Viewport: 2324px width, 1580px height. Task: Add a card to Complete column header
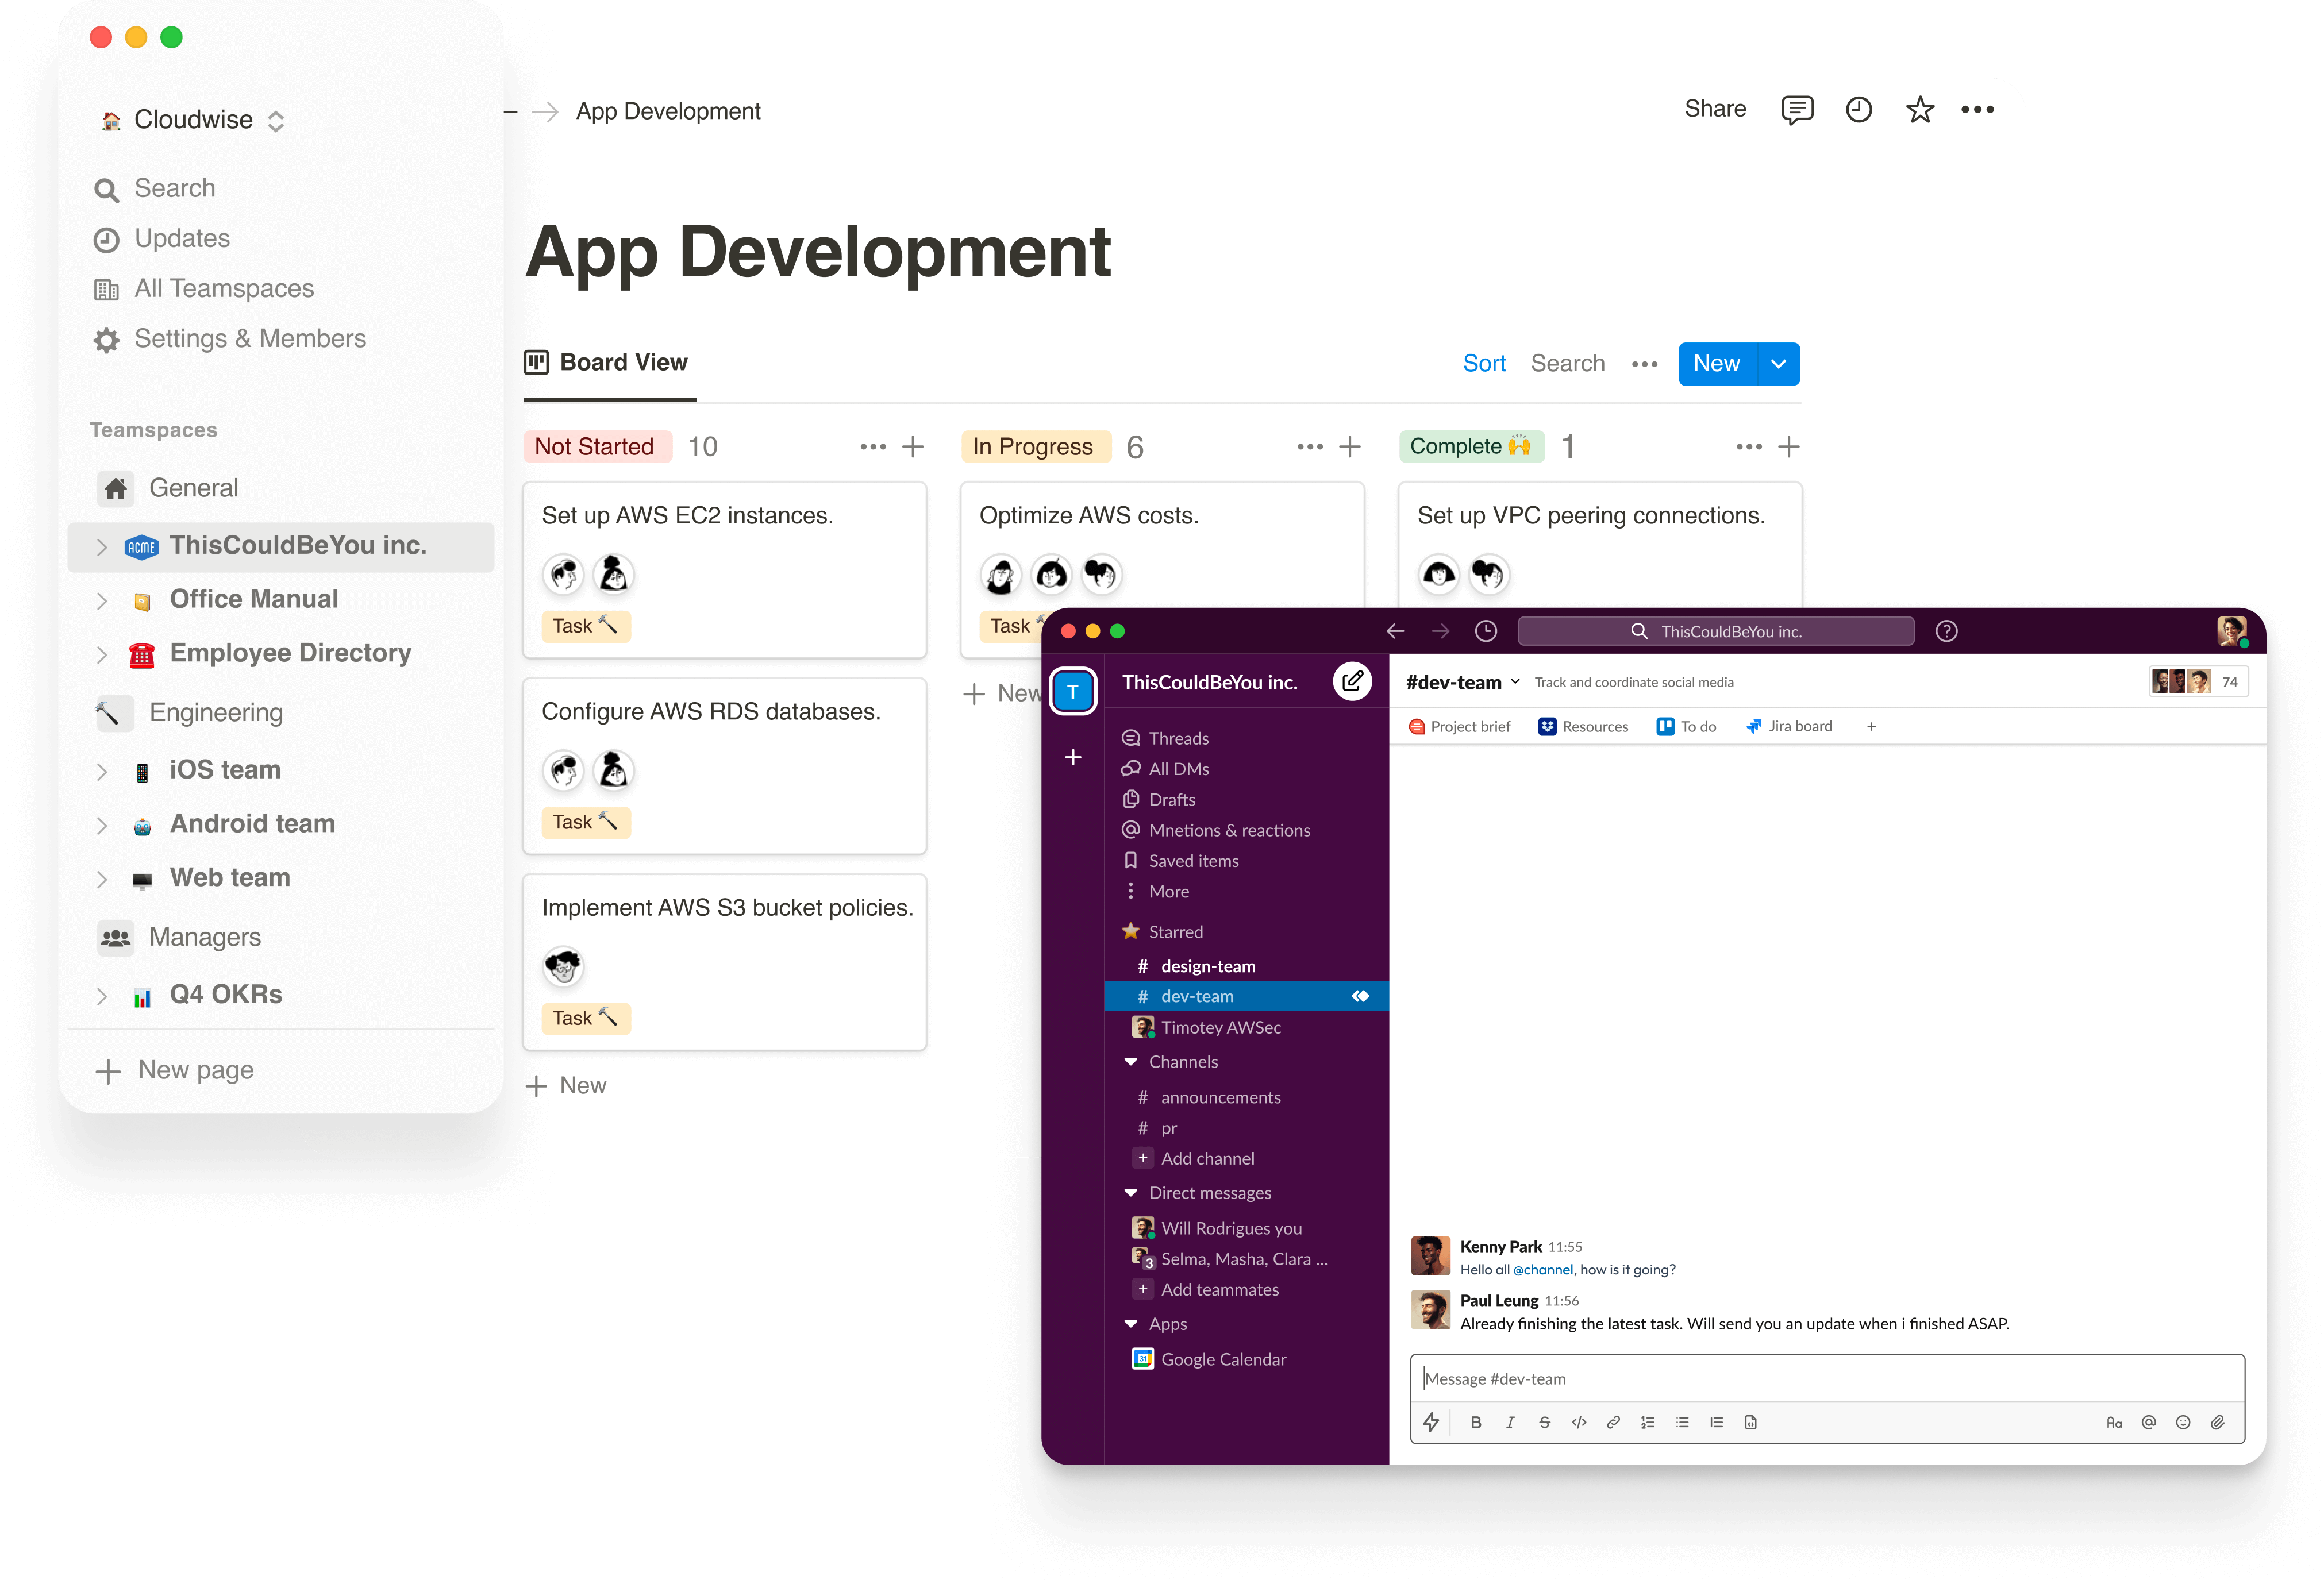point(1789,446)
